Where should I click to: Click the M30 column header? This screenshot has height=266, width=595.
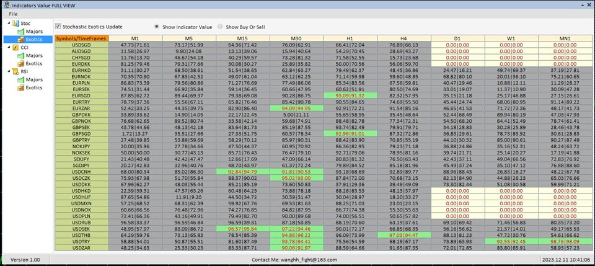(297, 38)
